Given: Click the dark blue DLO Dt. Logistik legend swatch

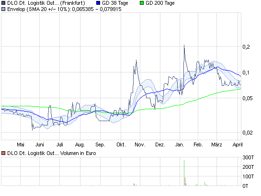Looking at the screenshot, I should pos(3,3).
